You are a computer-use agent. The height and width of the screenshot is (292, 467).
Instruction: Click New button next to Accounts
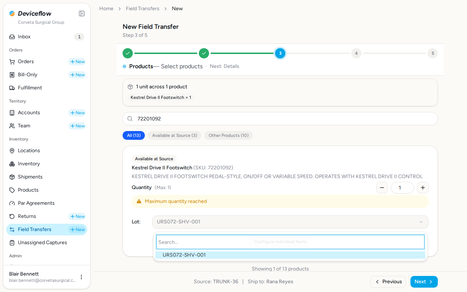tap(77, 113)
